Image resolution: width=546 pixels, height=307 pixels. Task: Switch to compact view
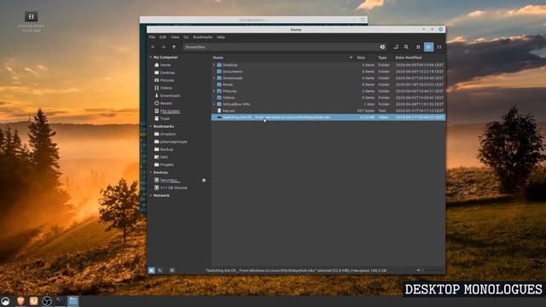tap(439, 47)
